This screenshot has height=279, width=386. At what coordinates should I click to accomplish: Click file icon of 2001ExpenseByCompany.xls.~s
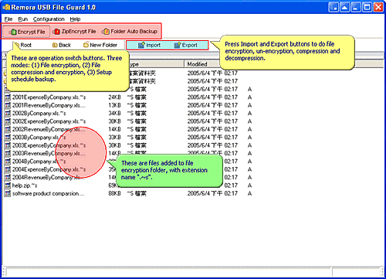tap(8, 97)
